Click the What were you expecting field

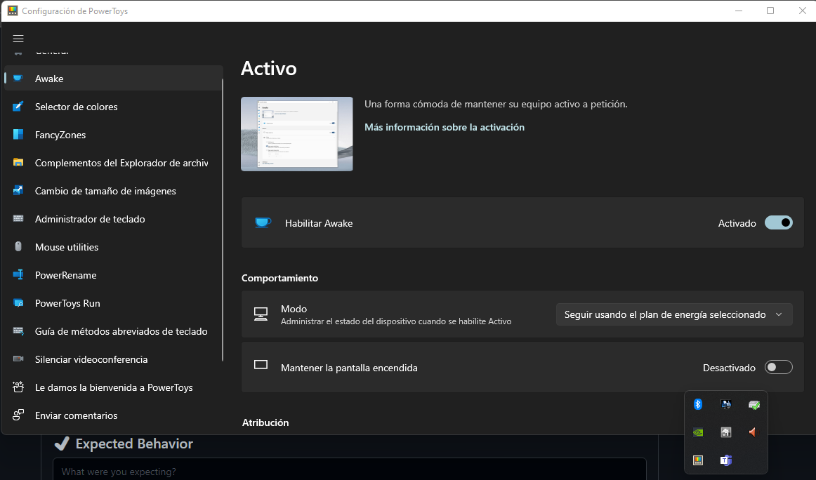coord(349,469)
